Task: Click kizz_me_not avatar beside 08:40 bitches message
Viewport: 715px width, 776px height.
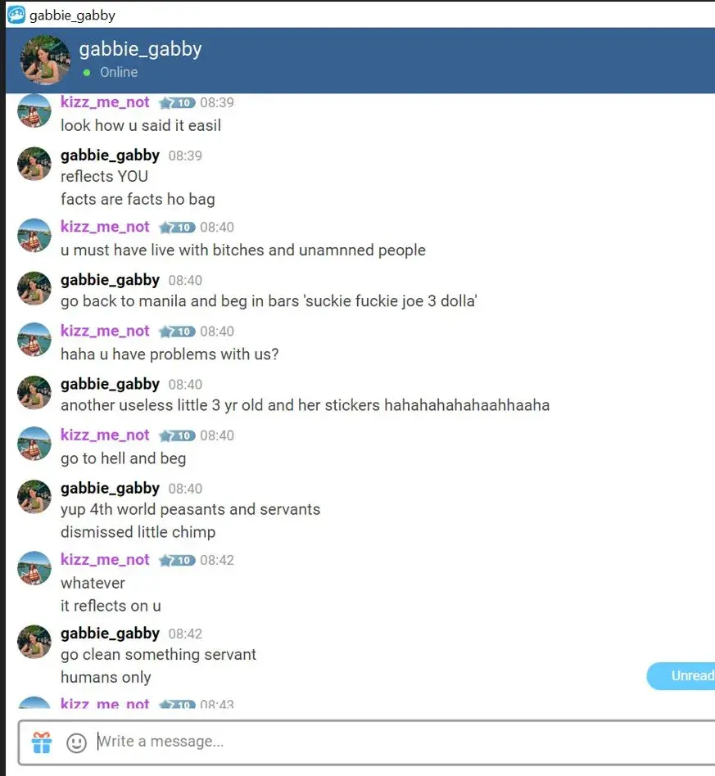Action: point(34,236)
